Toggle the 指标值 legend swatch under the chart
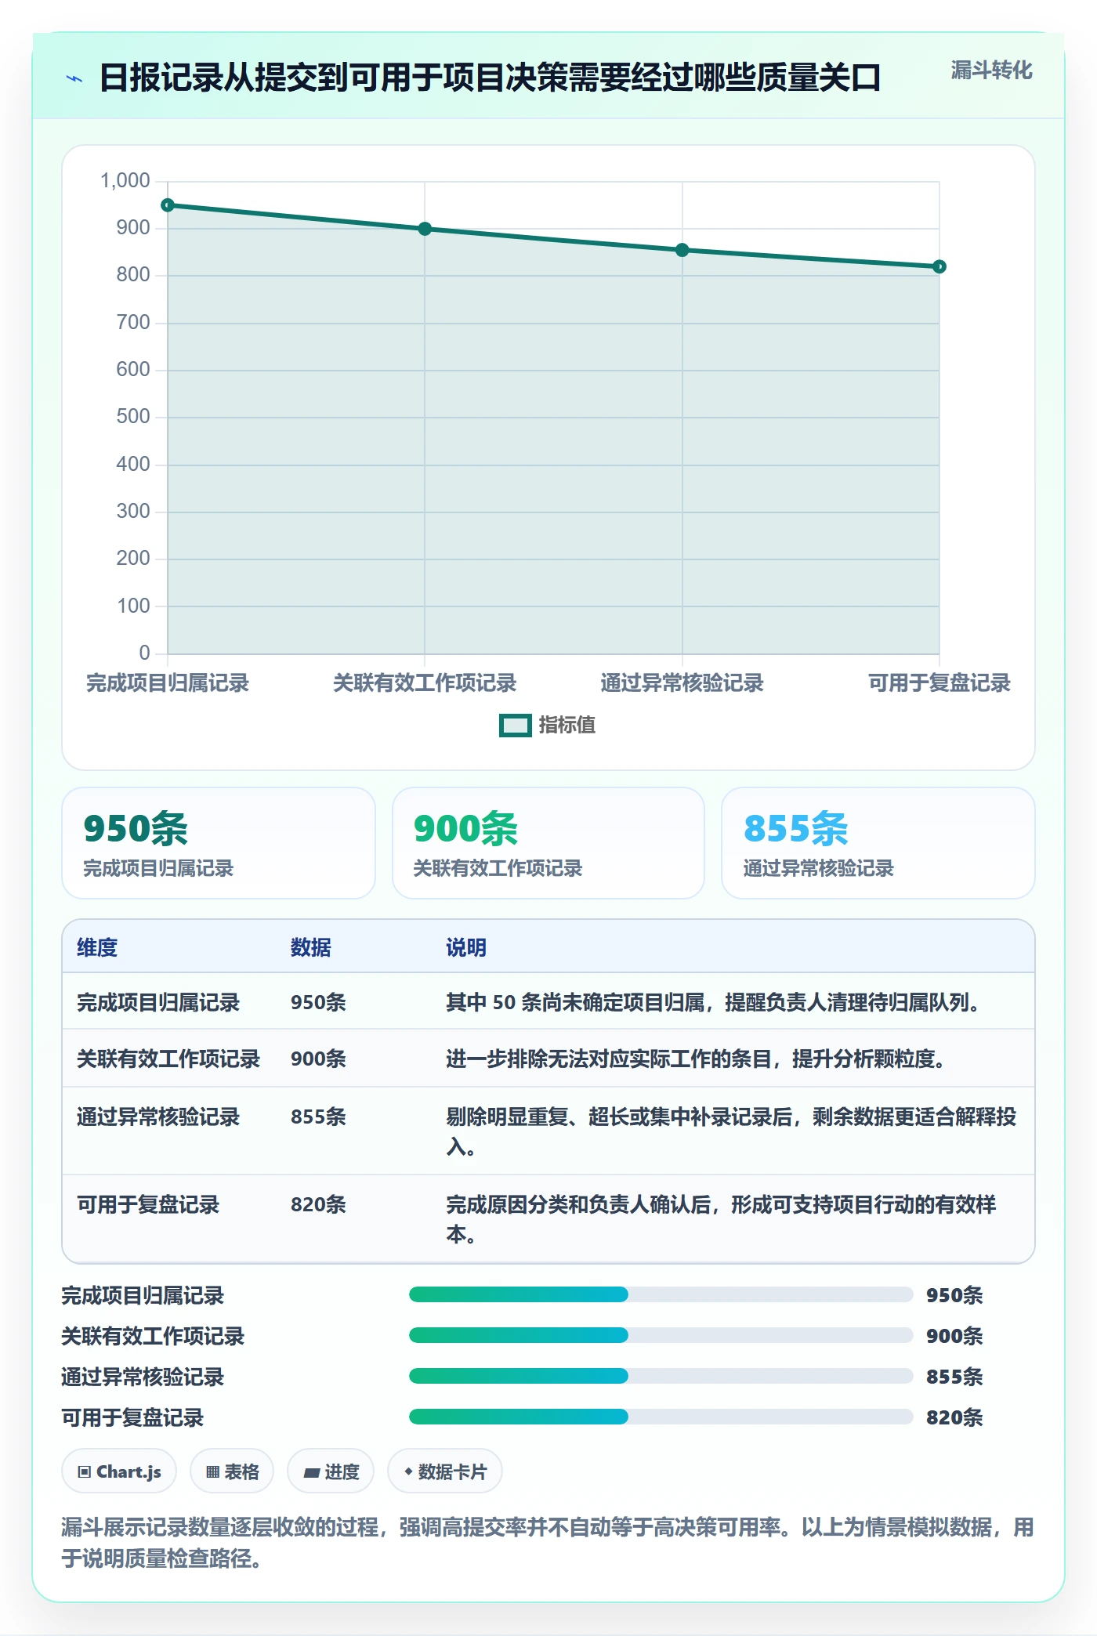Viewport: 1097px width, 1636px height. (516, 726)
